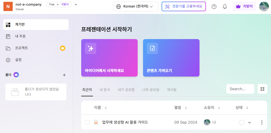Check the box beside 업무에 생성형 AI 활용 가이드

(x=88, y=122)
